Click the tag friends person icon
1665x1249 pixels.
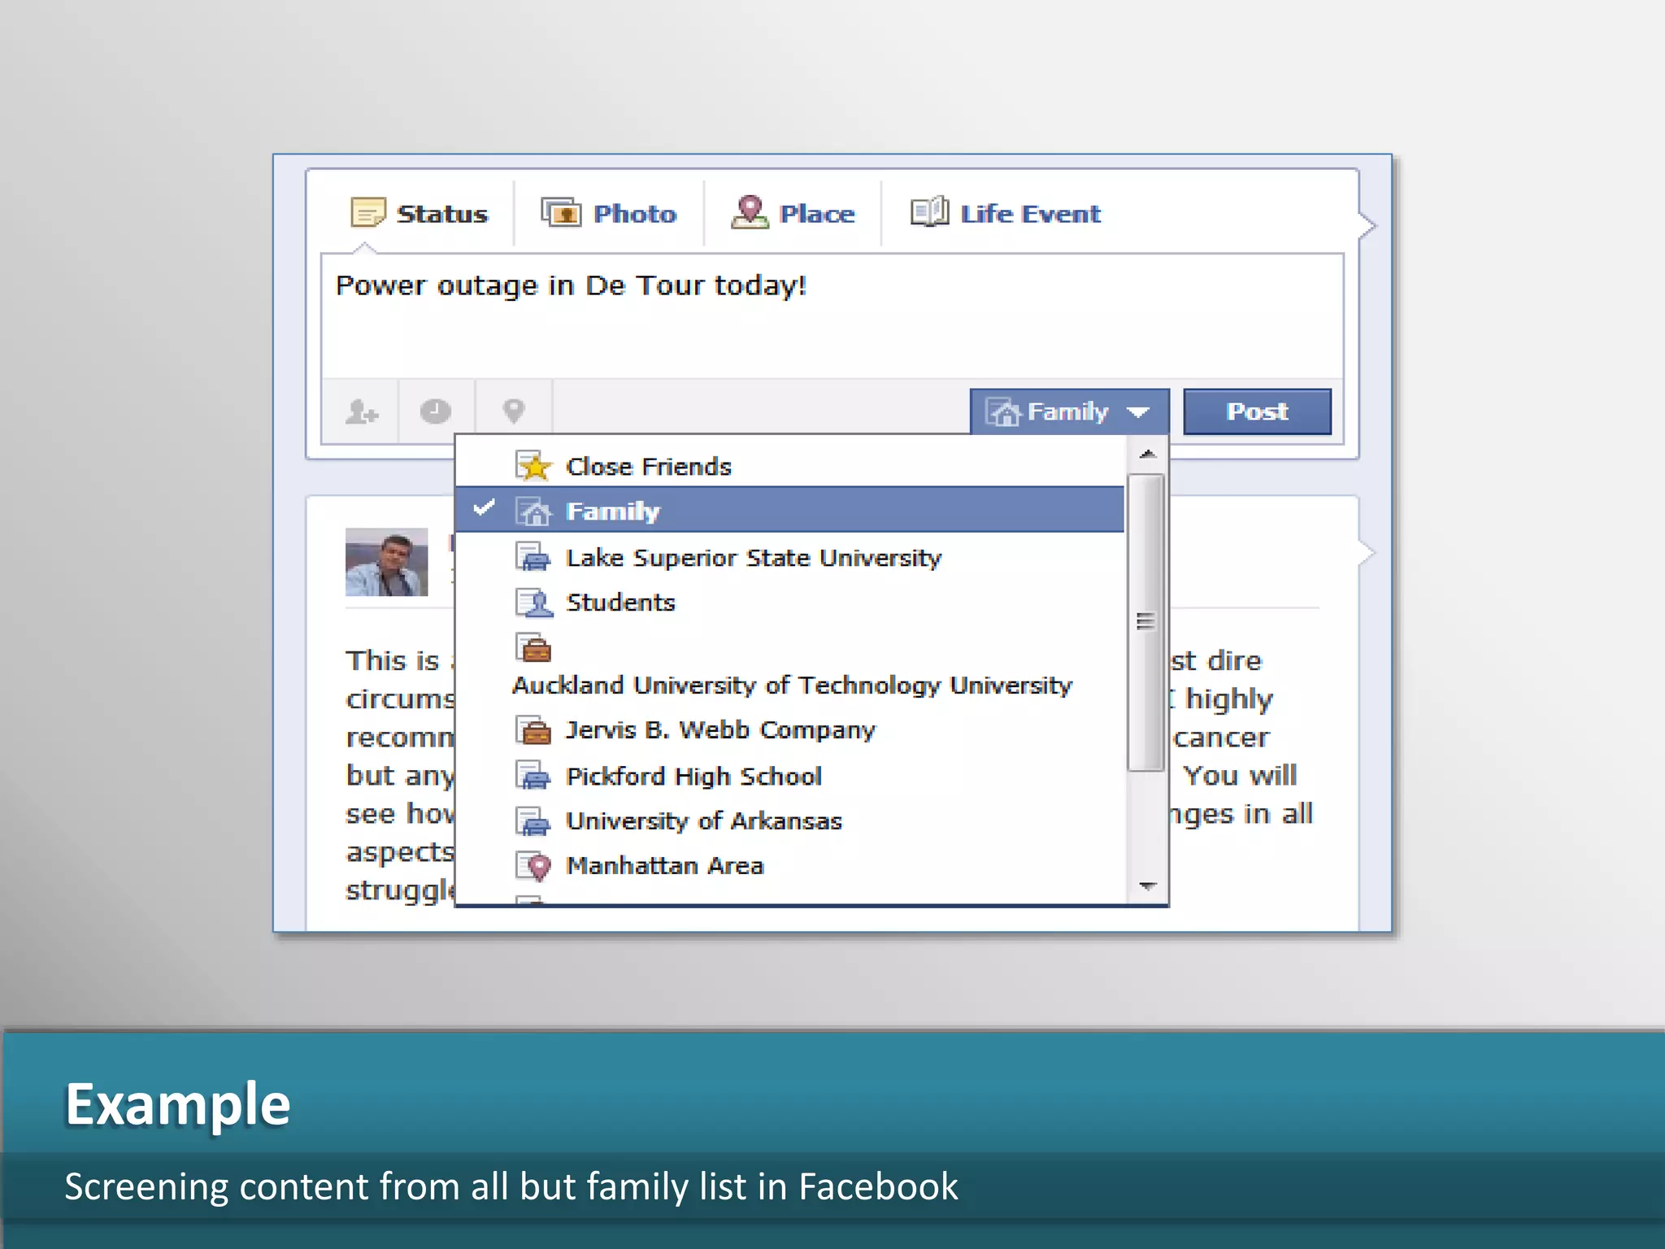click(361, 411)
